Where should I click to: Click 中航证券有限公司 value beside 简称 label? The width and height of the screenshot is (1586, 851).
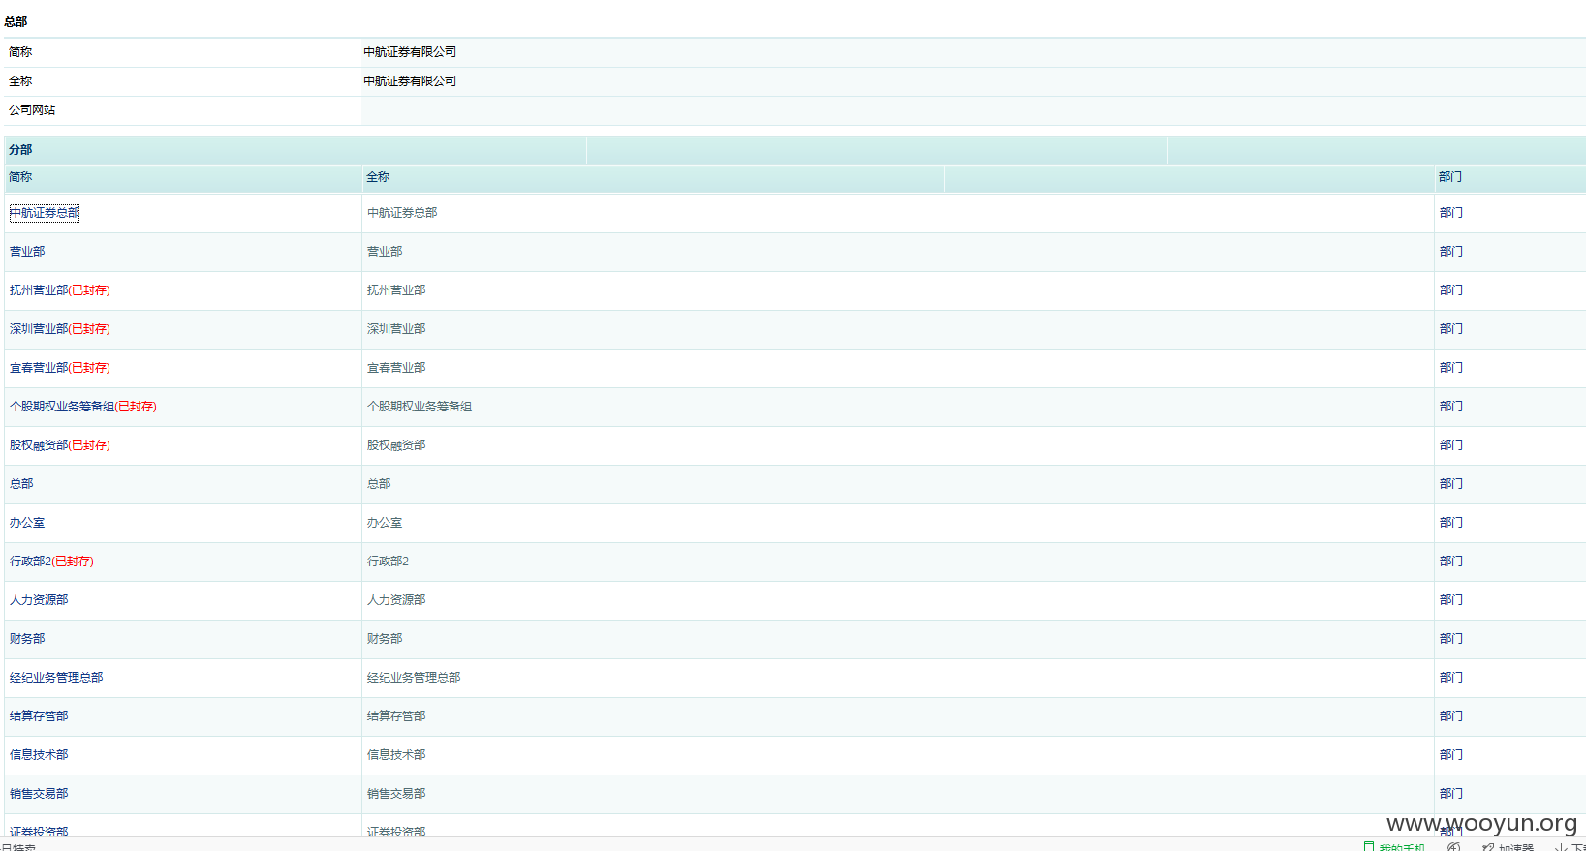410,52
